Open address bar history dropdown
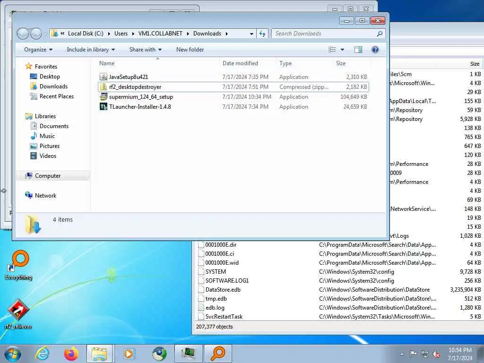Image resolution: width=484 pixels, height=363 pixels. pos(251,34)
